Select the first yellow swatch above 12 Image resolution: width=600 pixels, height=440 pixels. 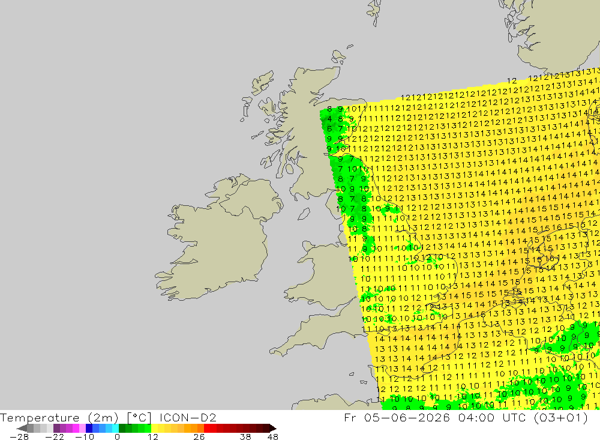[x=155, y=428]
